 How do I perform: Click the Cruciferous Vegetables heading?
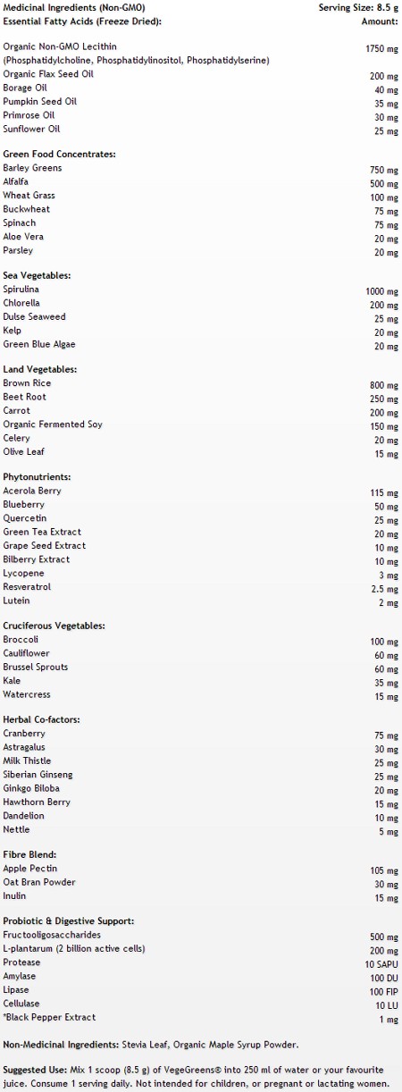(54, 626)
